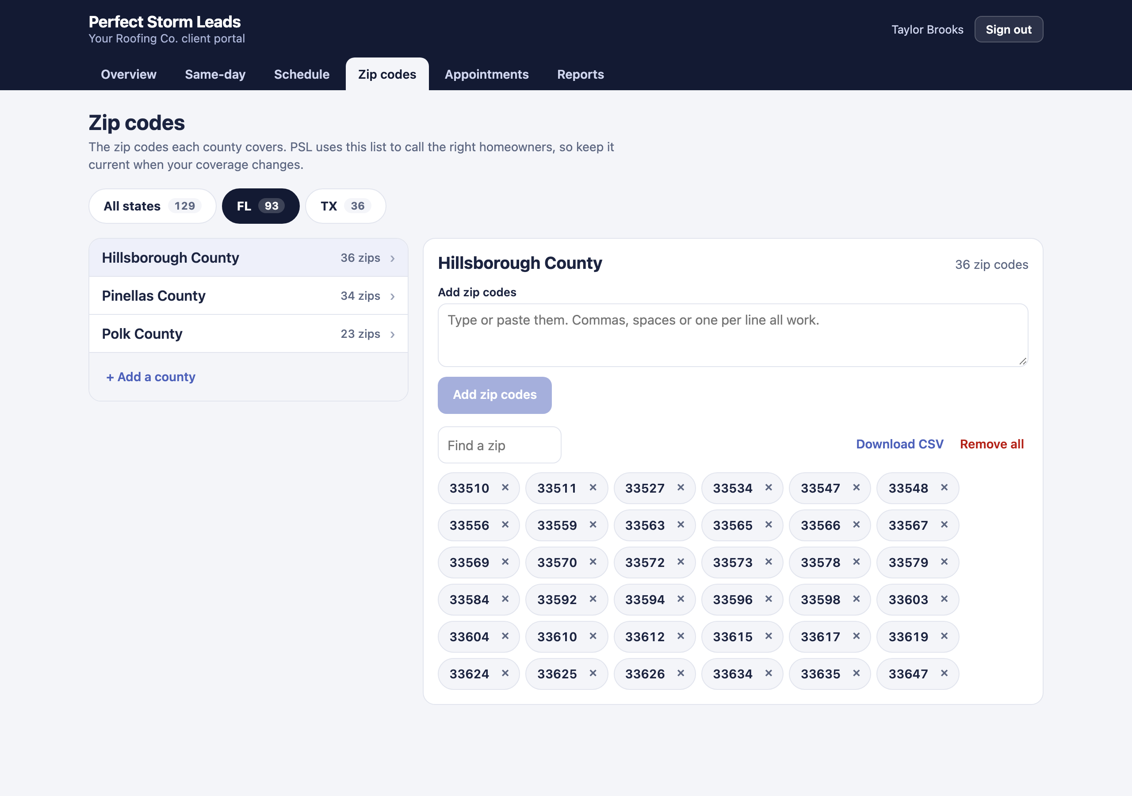1132x796 pixels.
Task: Delete zip 33567 using ×
Action: (x=944, y=525)
